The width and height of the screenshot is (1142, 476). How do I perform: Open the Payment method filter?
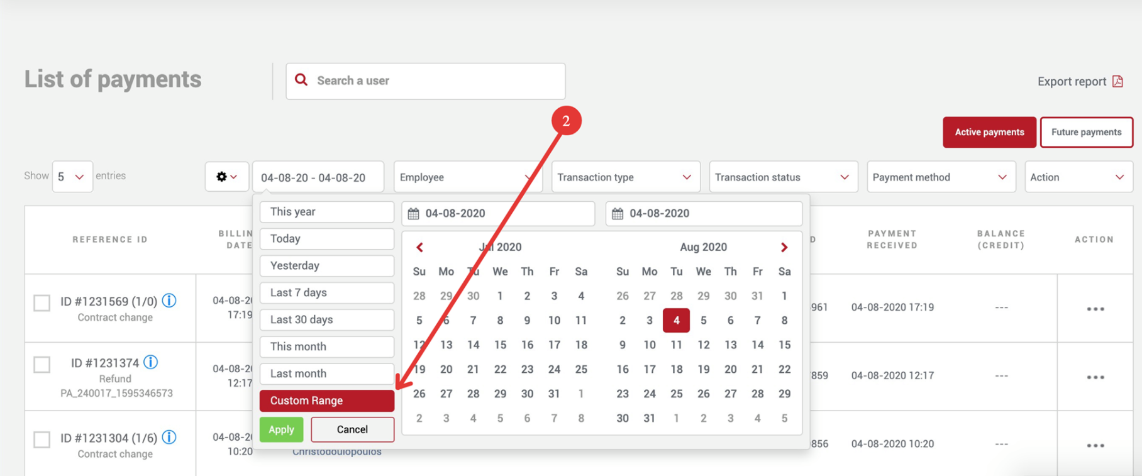pos(940,177)
